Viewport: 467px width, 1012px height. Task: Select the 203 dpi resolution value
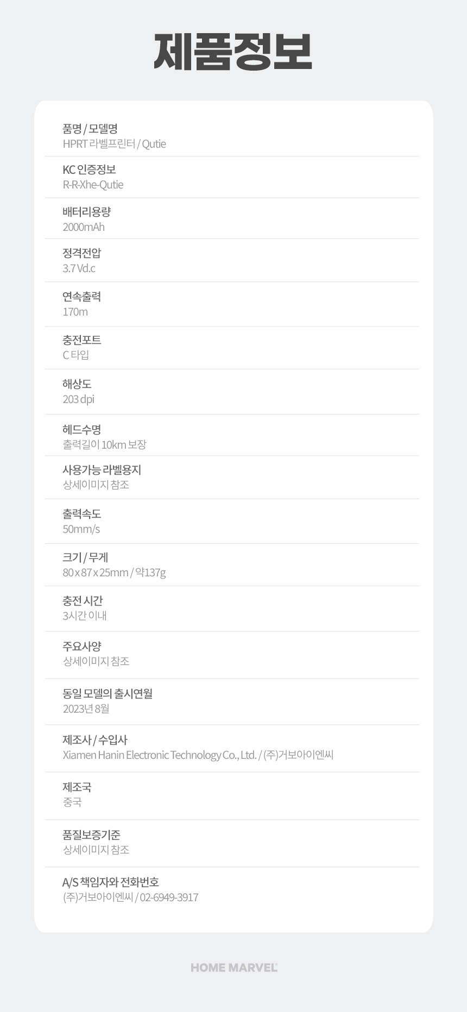(78, 399)
